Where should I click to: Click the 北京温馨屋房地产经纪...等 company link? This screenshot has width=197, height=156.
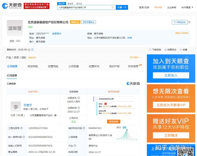(x=43, y=115)
